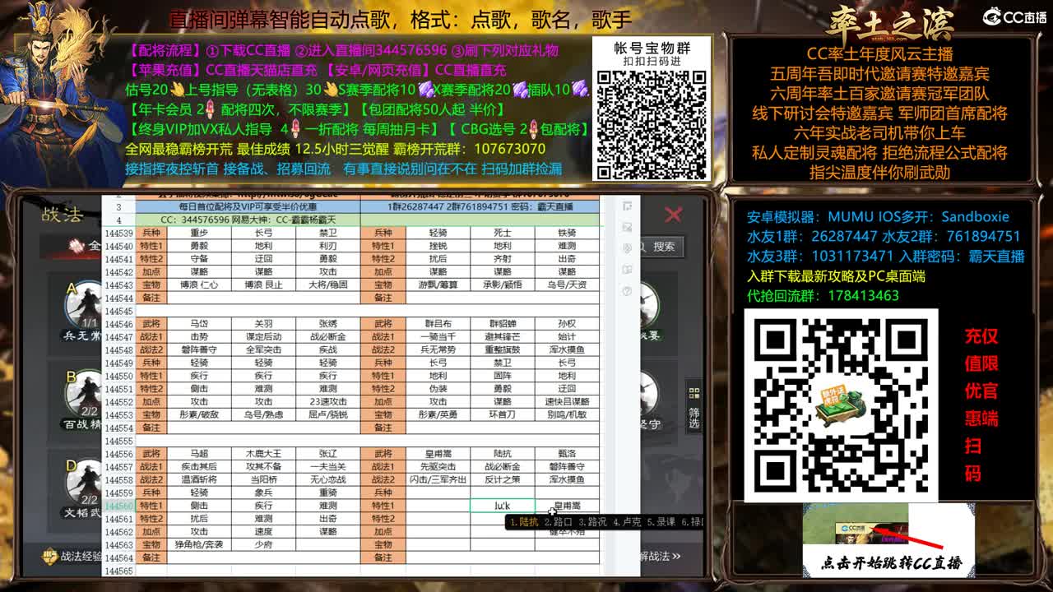1053x592 pixels.
Task: Select the cell 大将/稳固
Action: pyautogui.click(x=327, y=284)
